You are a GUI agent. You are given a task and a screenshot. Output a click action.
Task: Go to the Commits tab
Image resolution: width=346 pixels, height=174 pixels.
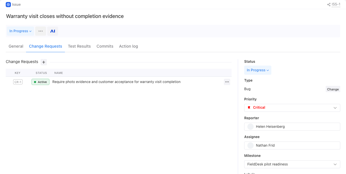pos(105,46)
